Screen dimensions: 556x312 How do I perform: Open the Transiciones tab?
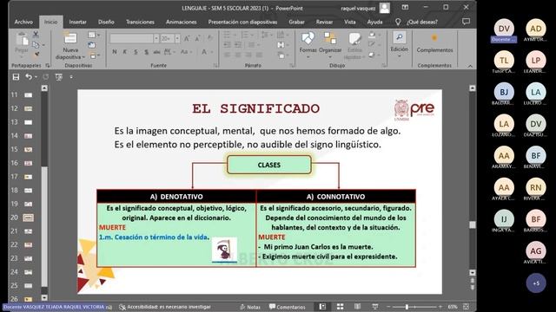pyautogui.click(x=140, y=22)
